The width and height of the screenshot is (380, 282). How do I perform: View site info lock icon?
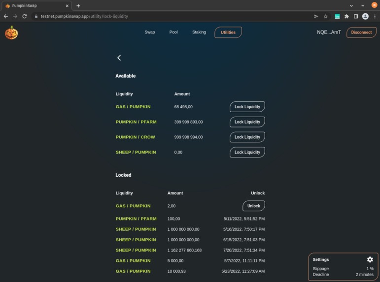(36, 16)
